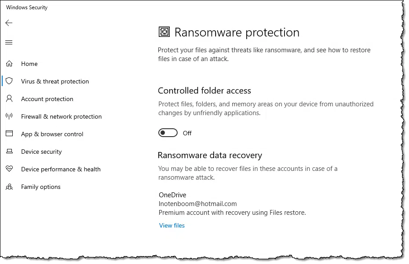Select Family options in sidebar
Image resolution: width=409 pixels, height=264 pixels.
[x=41, y=187]
